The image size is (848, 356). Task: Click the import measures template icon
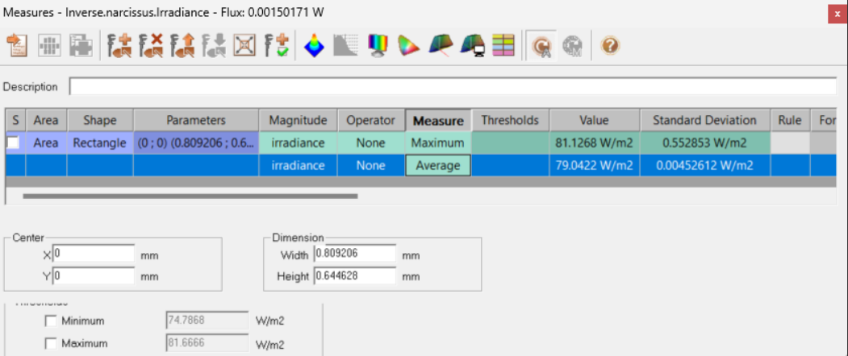pos(18,45)
